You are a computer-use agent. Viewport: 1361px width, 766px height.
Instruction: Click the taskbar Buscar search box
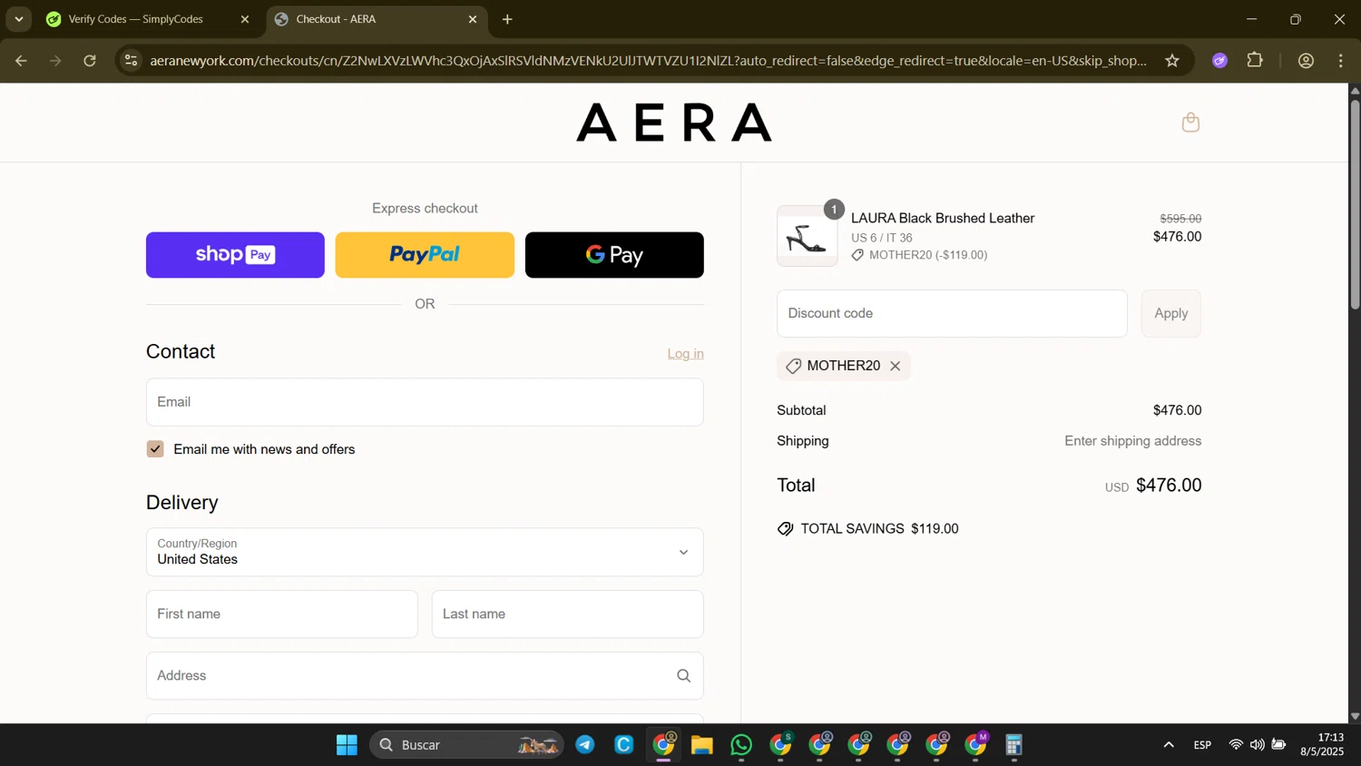click(466, 745)
